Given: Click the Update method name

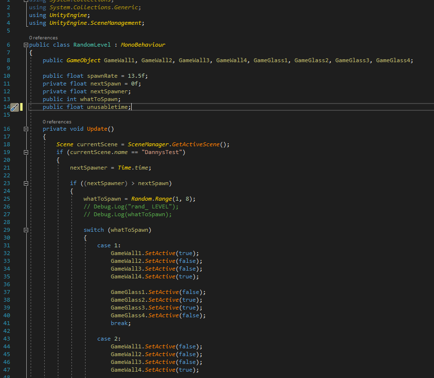Looking at the screenshot, I should pos(97,129).
